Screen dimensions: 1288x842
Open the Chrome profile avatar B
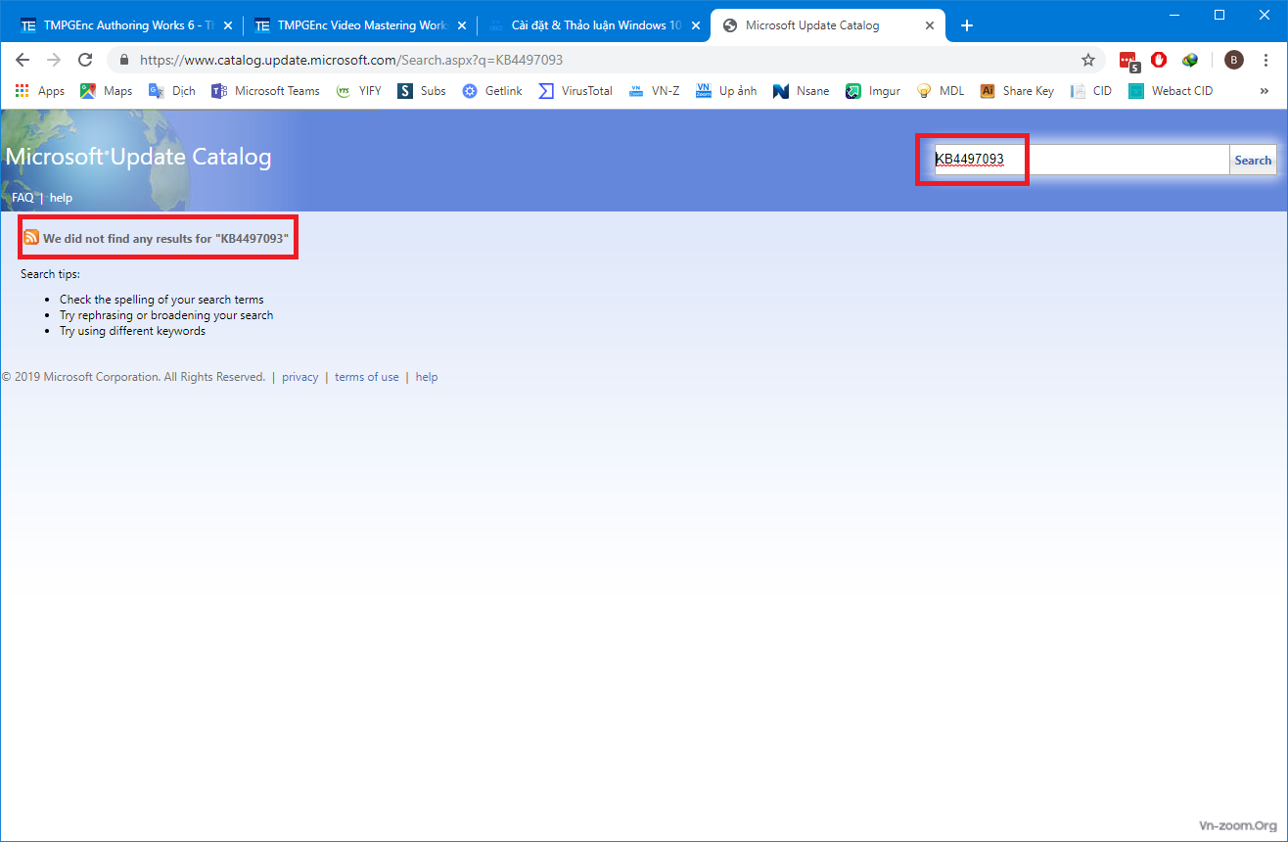1234,60
